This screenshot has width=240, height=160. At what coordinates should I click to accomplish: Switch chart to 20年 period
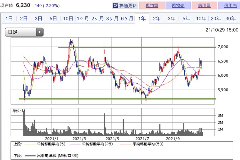(x=216, y=19)
